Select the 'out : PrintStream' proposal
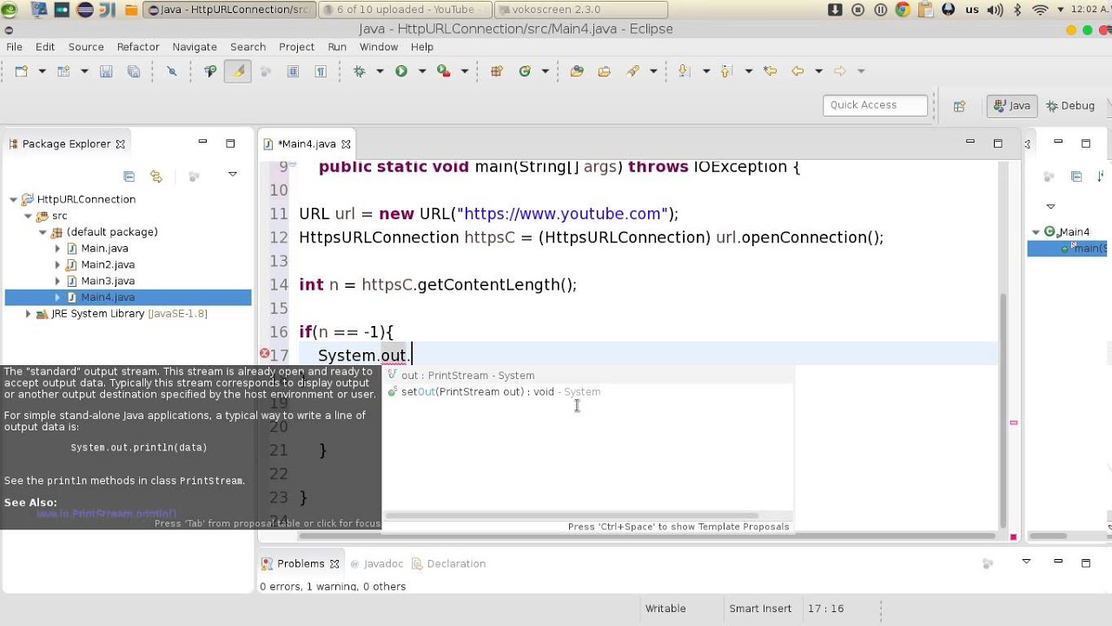This screenshot has height=626, width=1112. 588,376
